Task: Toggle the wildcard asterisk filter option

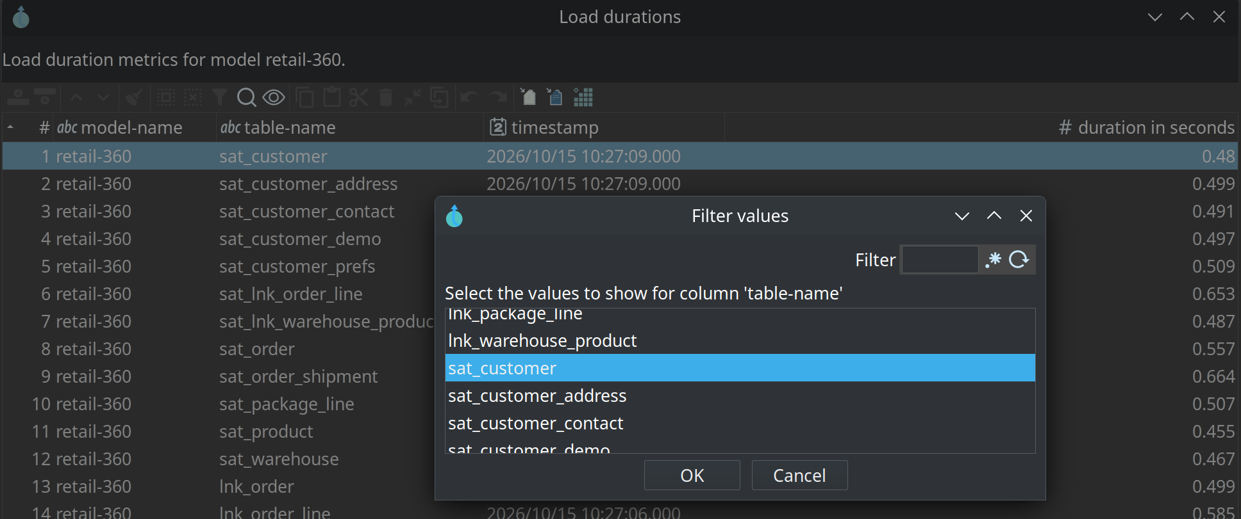Action: pos(993,260)
